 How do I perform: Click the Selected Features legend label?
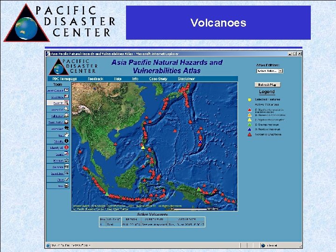(x=267, y=99)
